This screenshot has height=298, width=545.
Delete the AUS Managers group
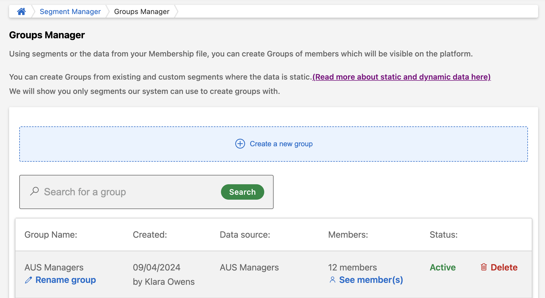coord(504,267)
